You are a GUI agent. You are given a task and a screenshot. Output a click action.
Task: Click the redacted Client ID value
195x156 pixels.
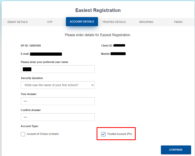[119, 45]
